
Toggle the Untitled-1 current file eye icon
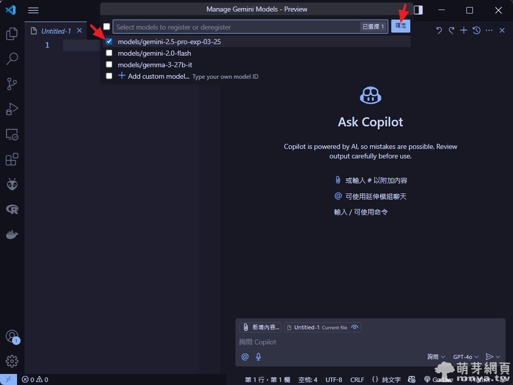point(355,327)
